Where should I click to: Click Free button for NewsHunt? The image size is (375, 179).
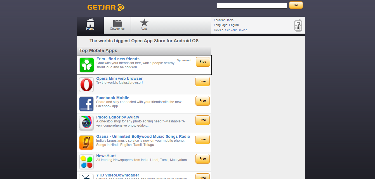click(x=202, y=159)
